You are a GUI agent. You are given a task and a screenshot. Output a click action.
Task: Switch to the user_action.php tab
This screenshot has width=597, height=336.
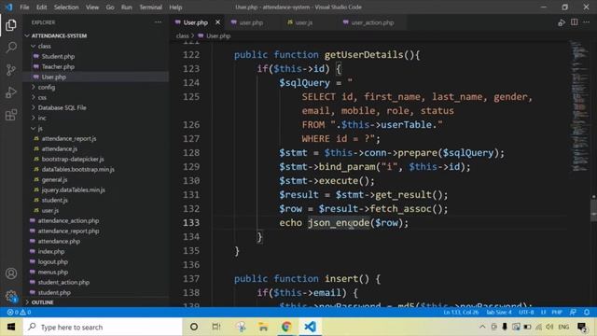372,22
